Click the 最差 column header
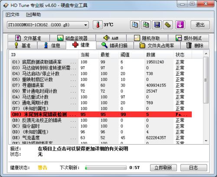 (x=108, y=55)
